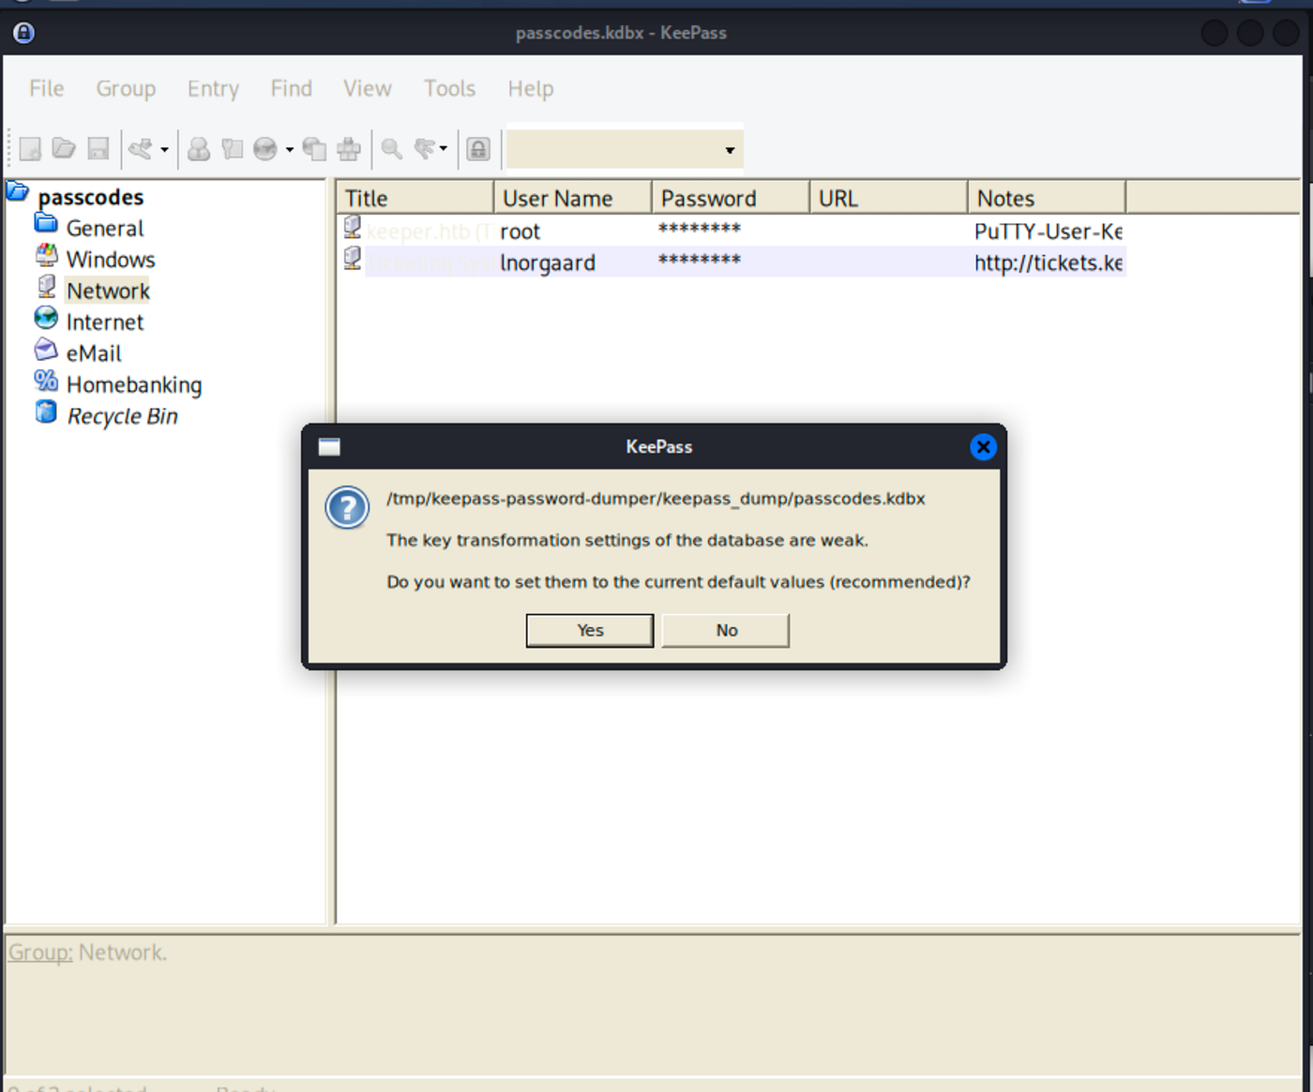Click the General folder icon

click(46, 223)
